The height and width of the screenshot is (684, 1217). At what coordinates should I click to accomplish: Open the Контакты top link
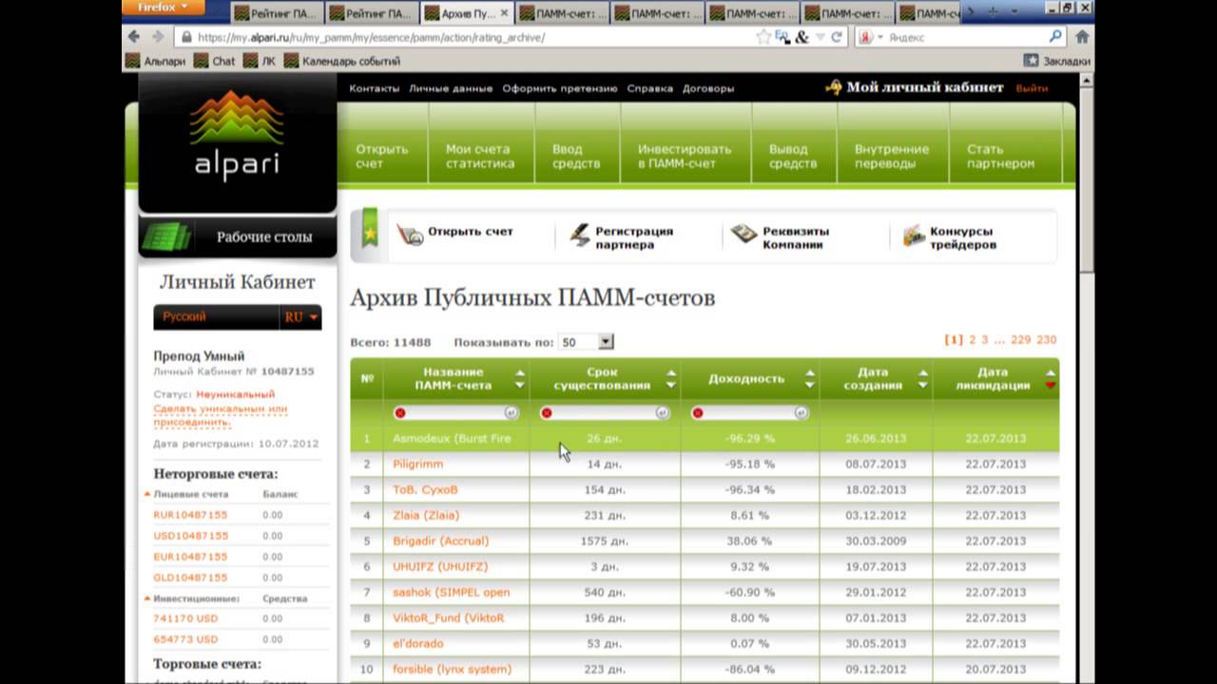click(374, 88)
